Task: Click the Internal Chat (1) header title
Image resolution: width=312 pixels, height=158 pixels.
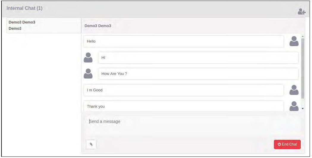Action: [24, 8]
